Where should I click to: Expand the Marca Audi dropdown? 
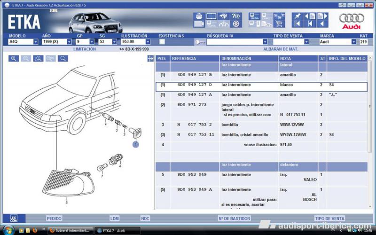coord(354,42)
